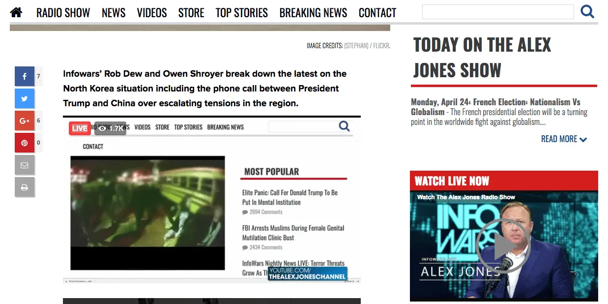Click the LIVE badge on video
The width and height of the screenshot is (608, 304).
coord(80,128)
